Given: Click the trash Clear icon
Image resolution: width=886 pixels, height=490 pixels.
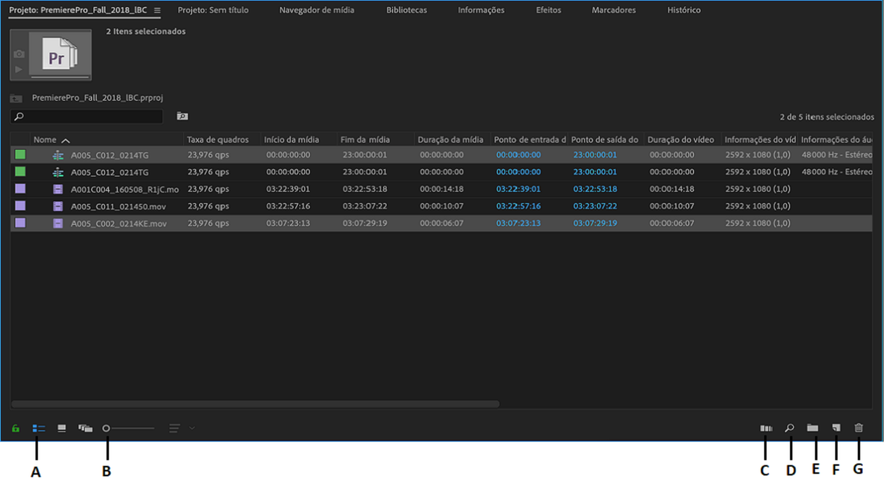Looking at the screenshot, I should coord(859,428).
